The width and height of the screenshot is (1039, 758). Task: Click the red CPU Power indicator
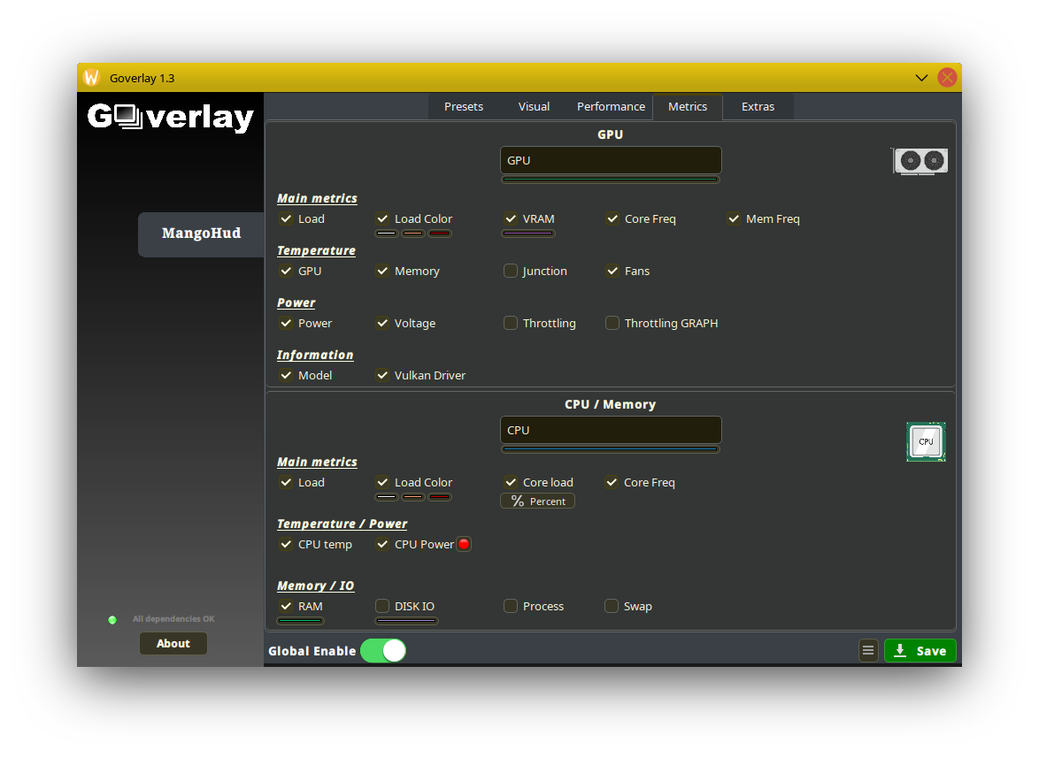464,544
